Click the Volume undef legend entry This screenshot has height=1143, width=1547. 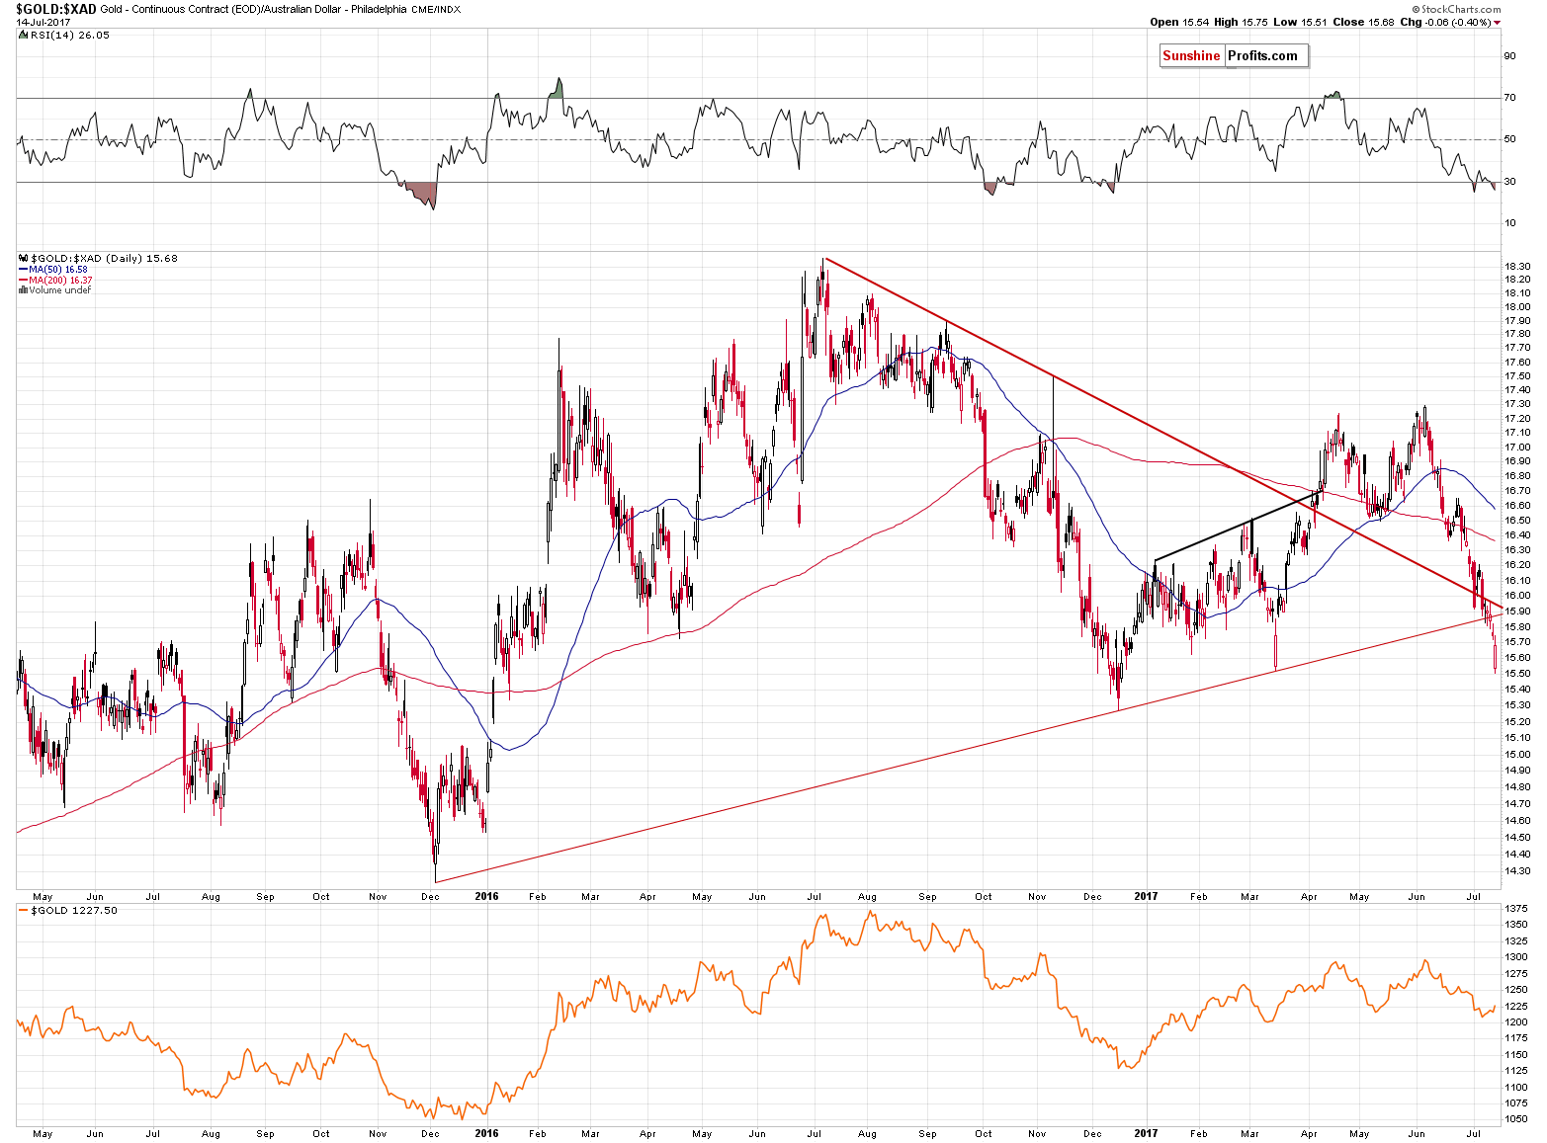coord(59,290)
